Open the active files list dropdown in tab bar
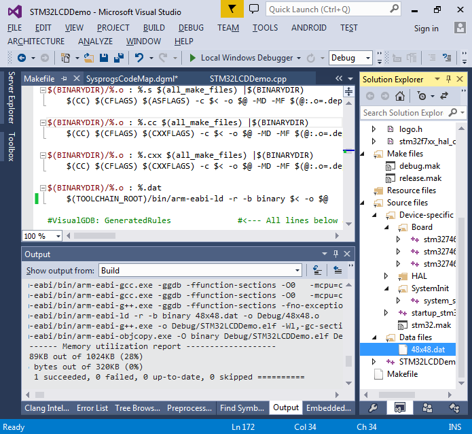Screen dimensions: 472x434 pos(350,79)
